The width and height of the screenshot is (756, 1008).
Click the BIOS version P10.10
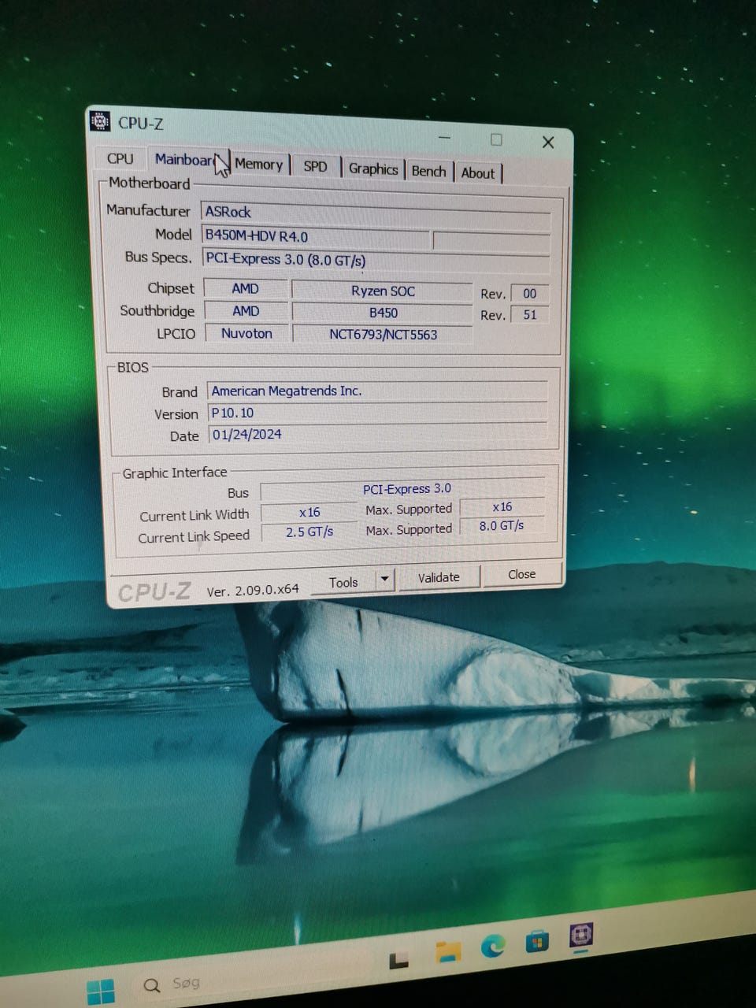coord(377,413)
